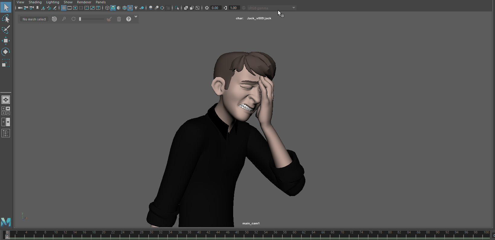Toggle the gate mask display
Viewport: 495px width, 240px height.
click(x=81, y=8)
